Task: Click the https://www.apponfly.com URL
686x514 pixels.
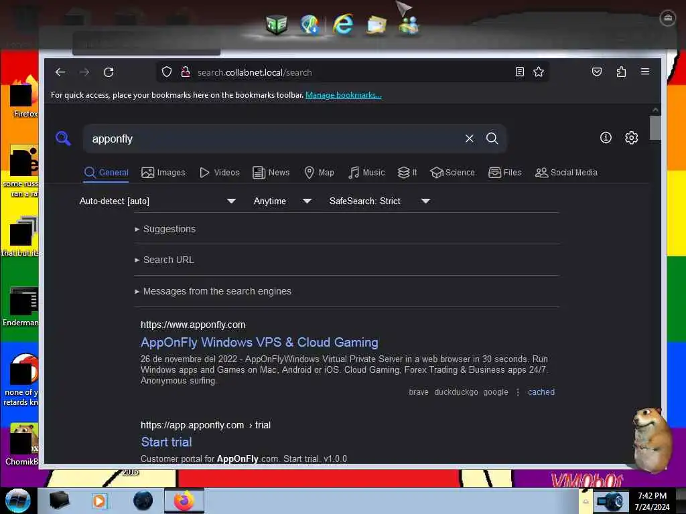Action: click(193, 325)
